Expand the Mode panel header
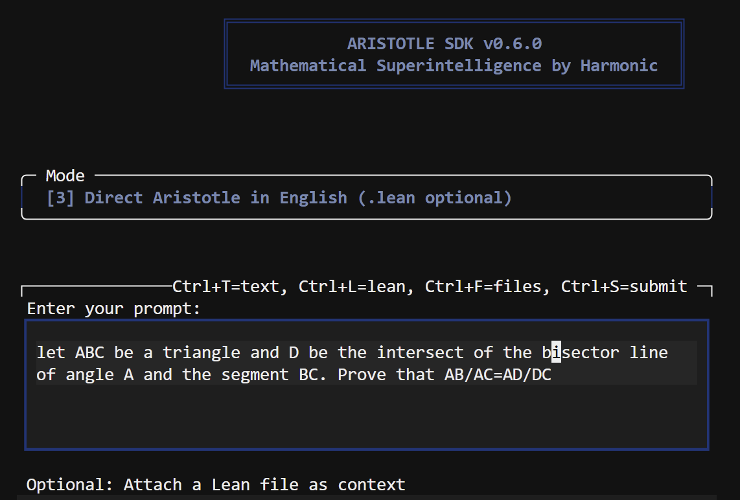This screenshot has width=740, height=500. pyautogui.click(x=65, y=176)
